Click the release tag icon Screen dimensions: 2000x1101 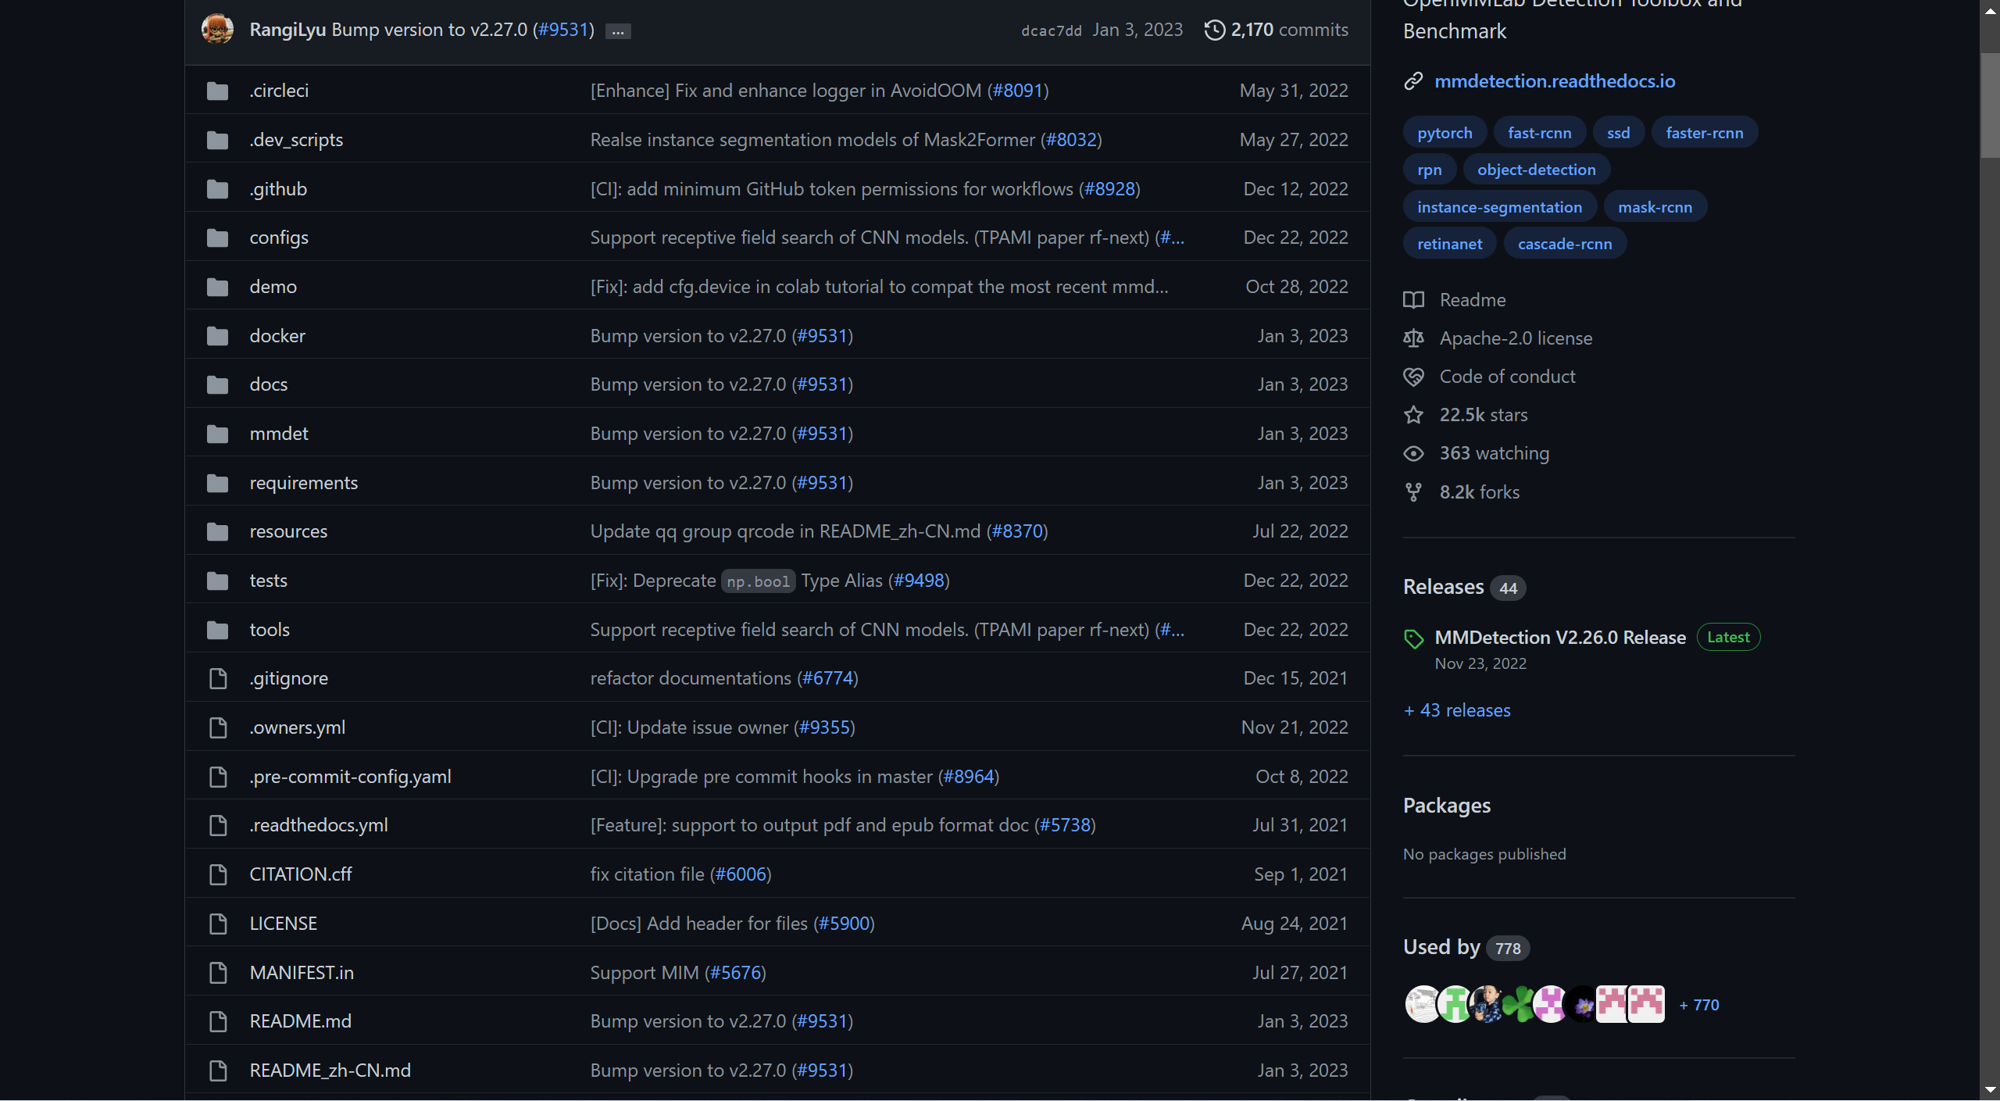tap(1413, 639)
